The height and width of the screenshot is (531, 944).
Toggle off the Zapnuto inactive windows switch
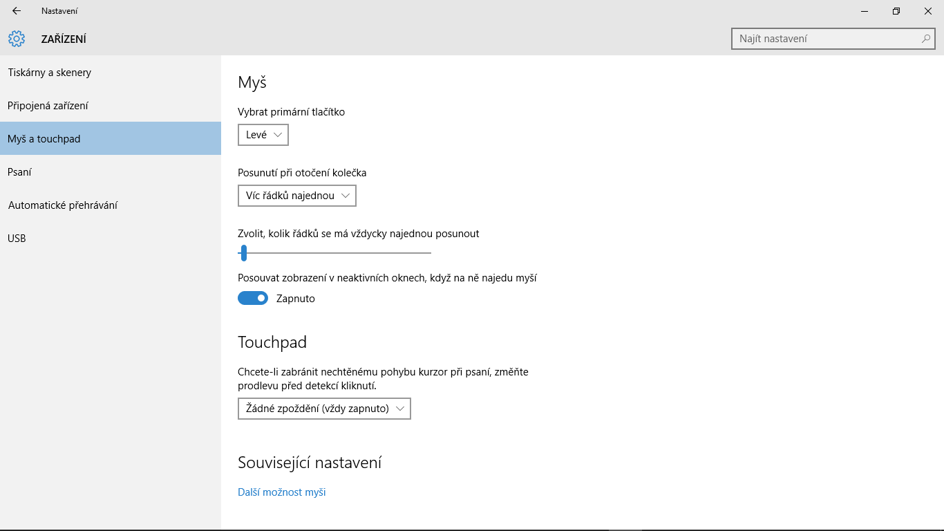pos(253,298)
